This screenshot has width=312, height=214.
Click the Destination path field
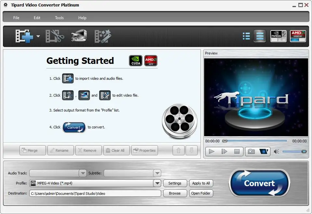coord(95,193)
